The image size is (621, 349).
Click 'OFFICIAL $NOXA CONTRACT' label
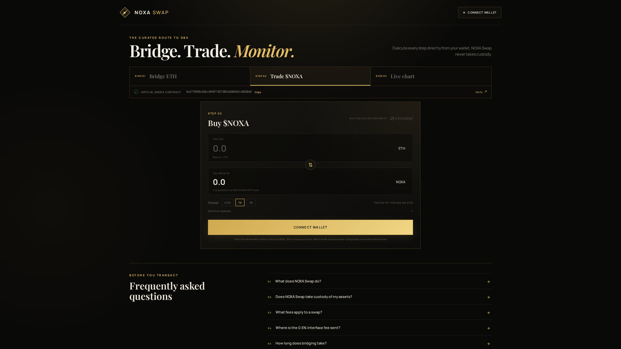[x=161, y=92]
